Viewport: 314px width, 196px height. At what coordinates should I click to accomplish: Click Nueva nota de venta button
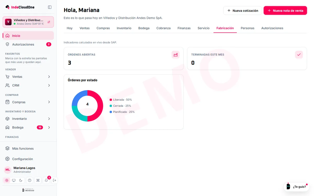[285, 10]
